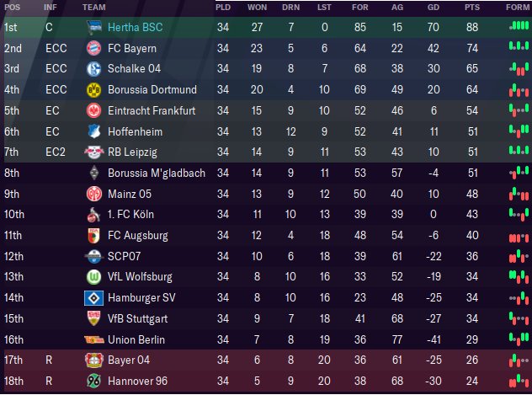
Task: Click the TEAM column header
Action: 94,7
